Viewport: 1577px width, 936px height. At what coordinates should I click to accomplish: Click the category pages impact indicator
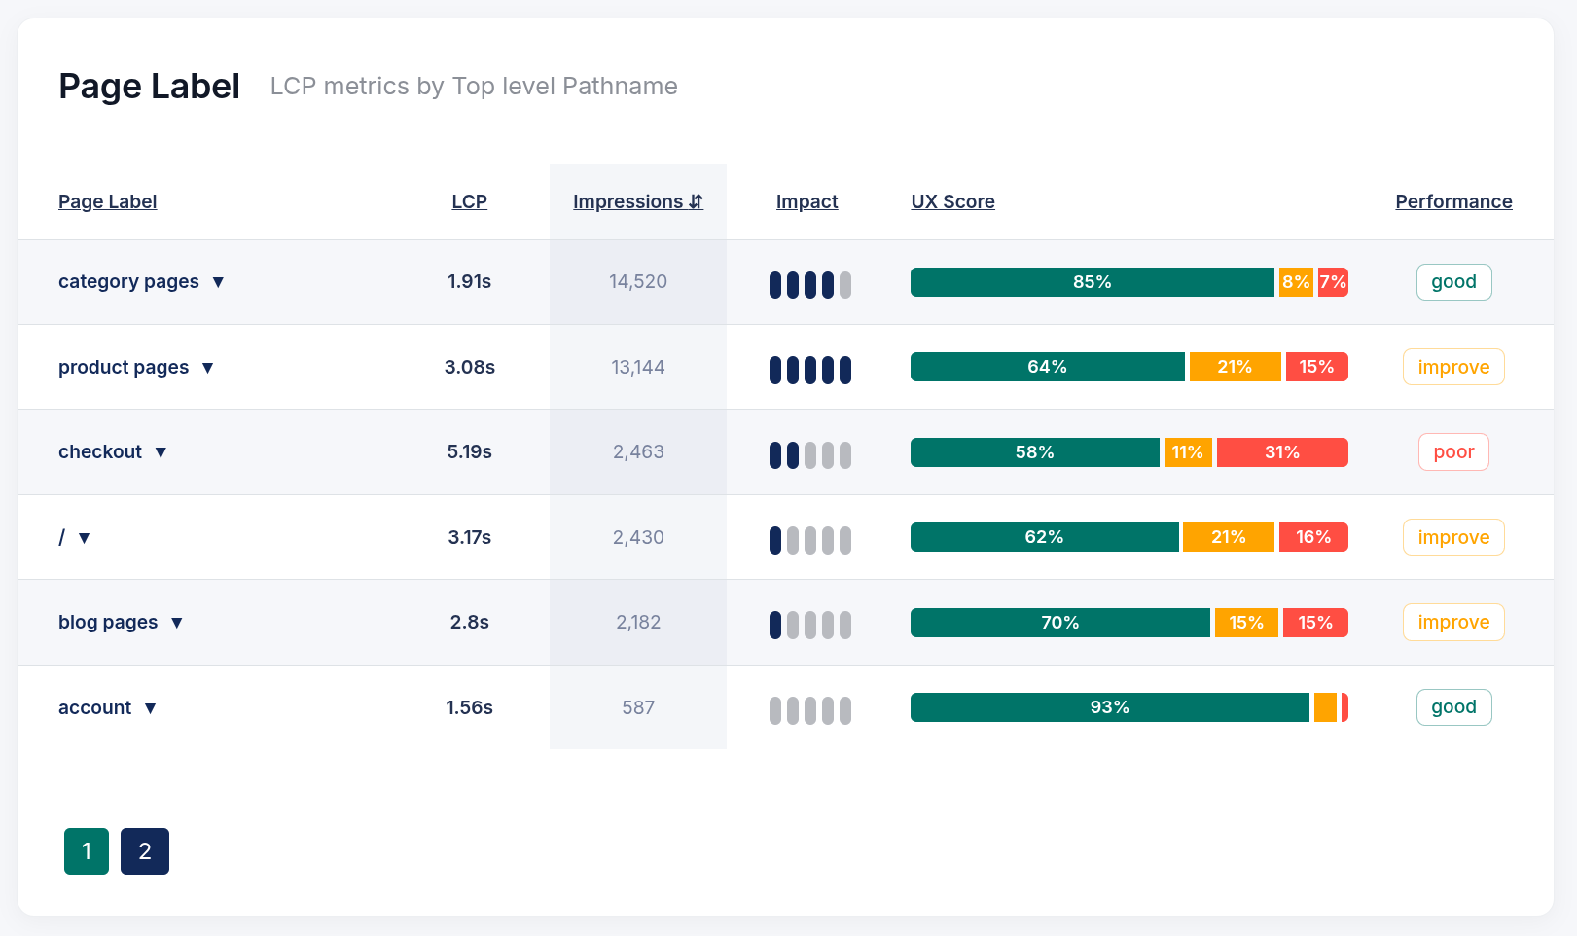click(x=809, y=285)
